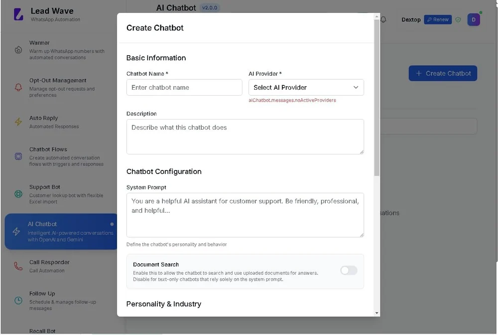This screenshot has height=335, width=498.
Task: Open the Warmer sidebar icon
Action: (x=18, y=50)
